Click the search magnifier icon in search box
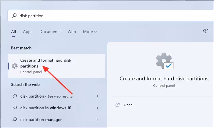Viewport: 214px width, 128px height. (14, 16)
